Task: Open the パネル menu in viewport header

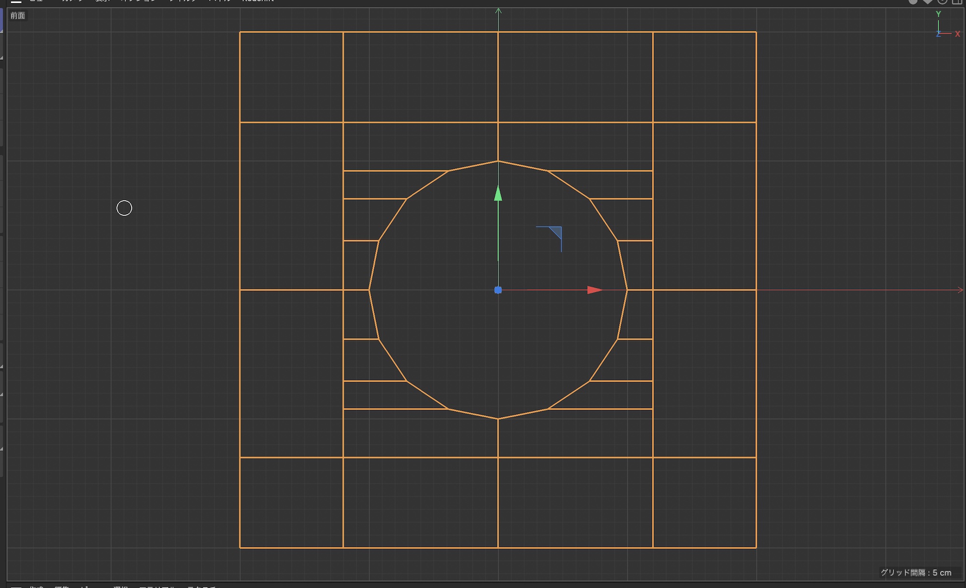Action: [220, 1]
